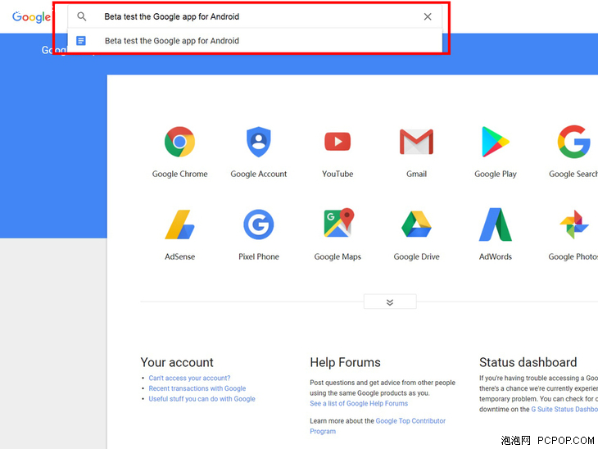Click the "Google Chrome" label text
Screen dimensions: 598x449
[179, 174]
